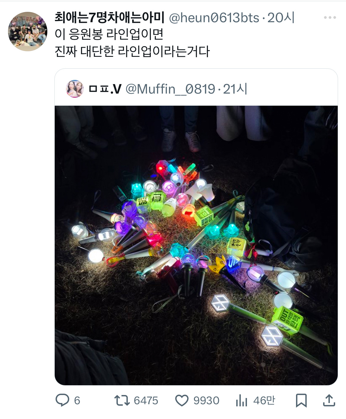Screen dimensions: 346x419
Task: Open the lightstick photo in quoted tweet
Action: pos(196,245)
